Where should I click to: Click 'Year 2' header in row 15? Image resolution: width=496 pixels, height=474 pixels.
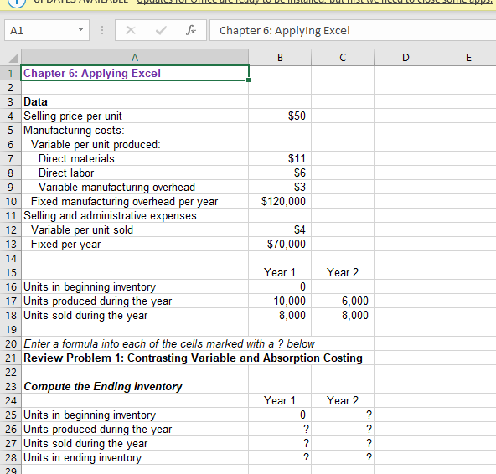pos(343,272)
